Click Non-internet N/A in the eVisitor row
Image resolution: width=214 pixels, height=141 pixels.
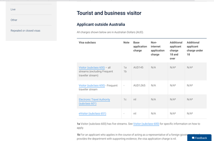pos(153,114)
